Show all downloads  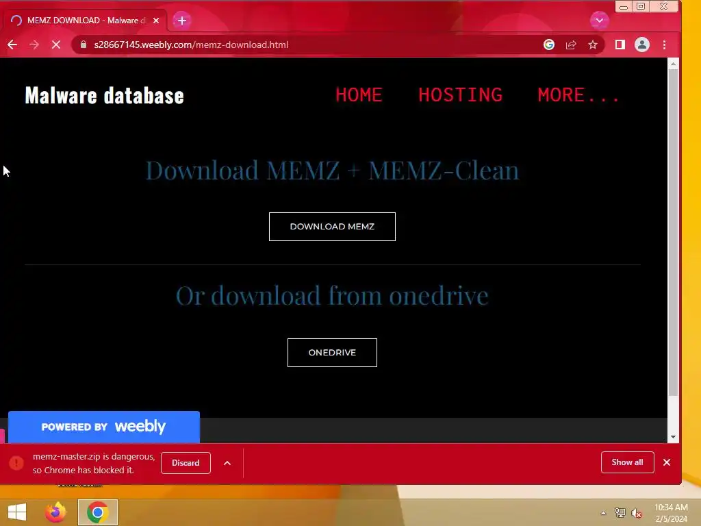click(627, 462)
